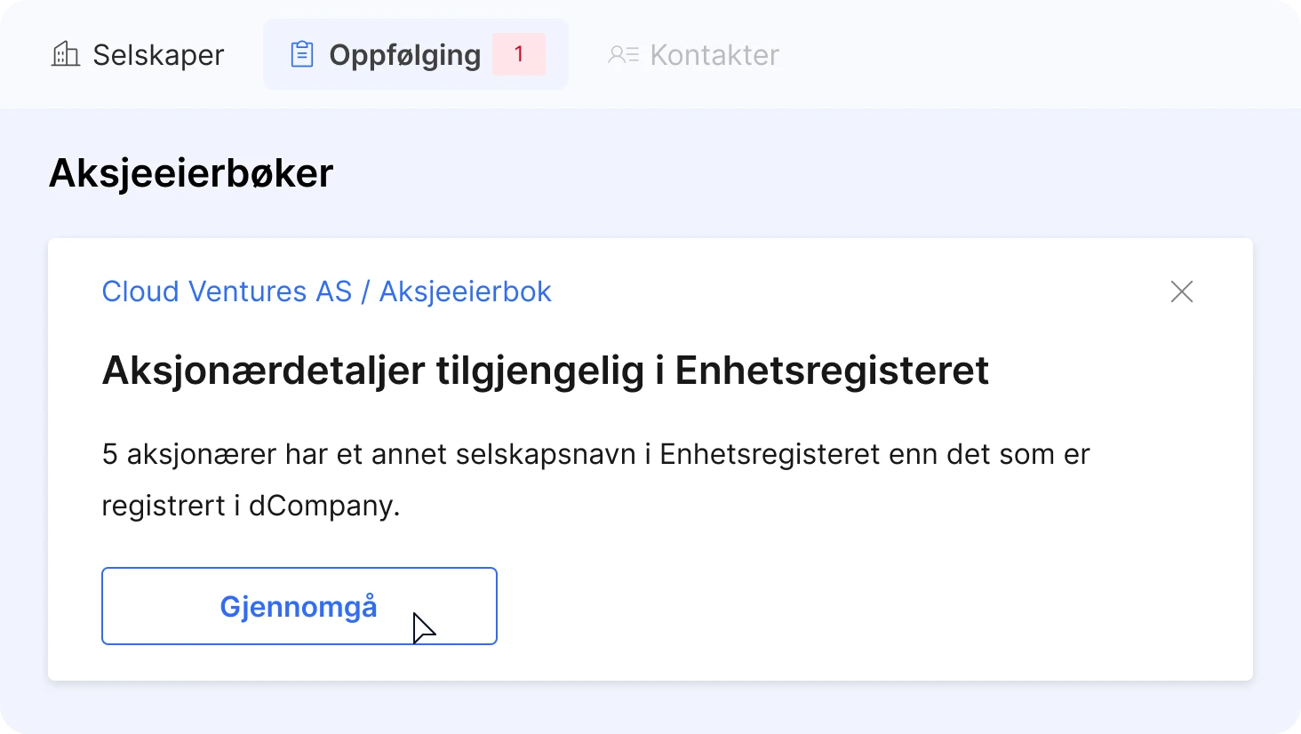The height and width of the screenshot is (734, 1301).
Task: Click the word dCompany in the description
Action: (x=323, y=506)
